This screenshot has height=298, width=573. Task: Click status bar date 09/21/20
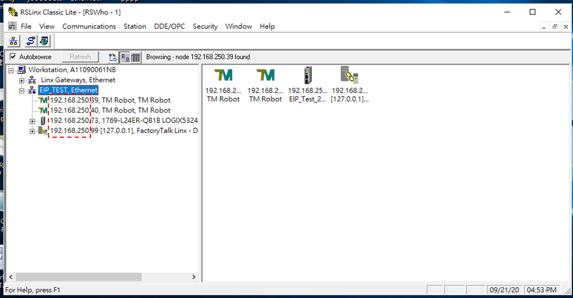(504, 290)
